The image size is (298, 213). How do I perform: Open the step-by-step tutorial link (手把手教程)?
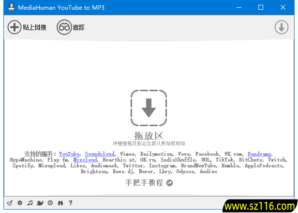click(x=144, y=183)
